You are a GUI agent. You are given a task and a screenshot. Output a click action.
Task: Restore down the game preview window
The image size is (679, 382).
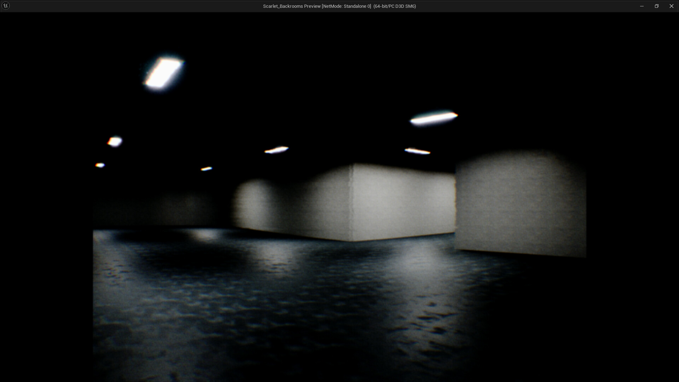coord(657,6)
